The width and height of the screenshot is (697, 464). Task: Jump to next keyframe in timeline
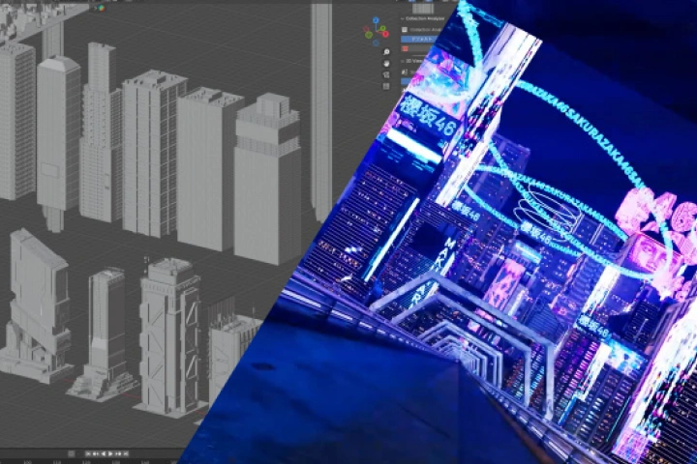click(x=118, y=453)
